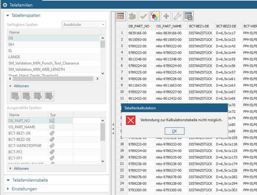Image resolution: width=257 pixels, height=195 pixels.
Task: Click the greyed-out checkmark verify icon
Action: (143, 16)
